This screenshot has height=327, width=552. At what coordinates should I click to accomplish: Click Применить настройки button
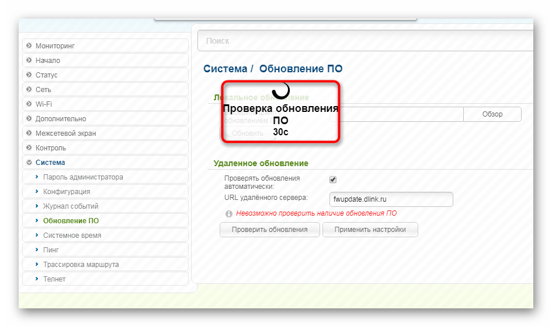(370, 230)
